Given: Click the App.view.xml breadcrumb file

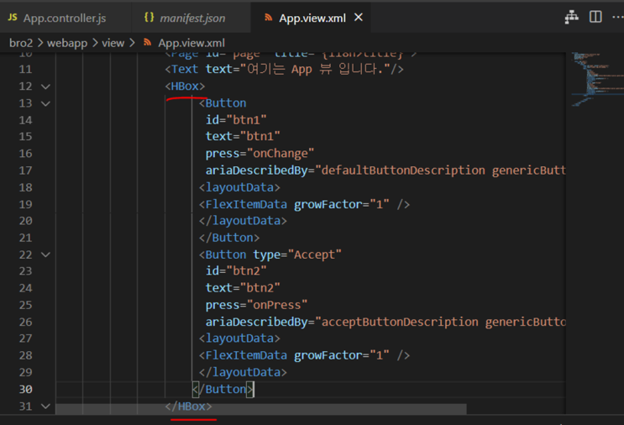Looking at the screenshot, I should [x=191, y=43].
